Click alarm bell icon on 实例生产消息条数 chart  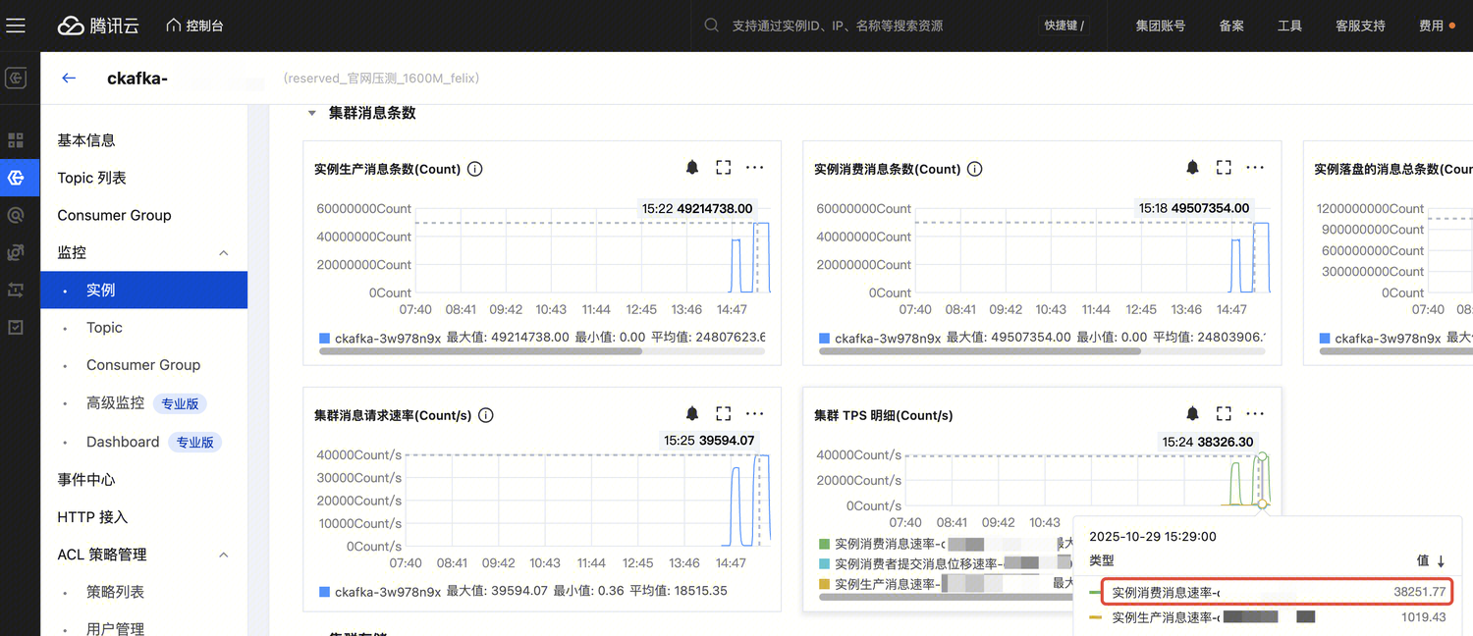(x=692, y=168)
